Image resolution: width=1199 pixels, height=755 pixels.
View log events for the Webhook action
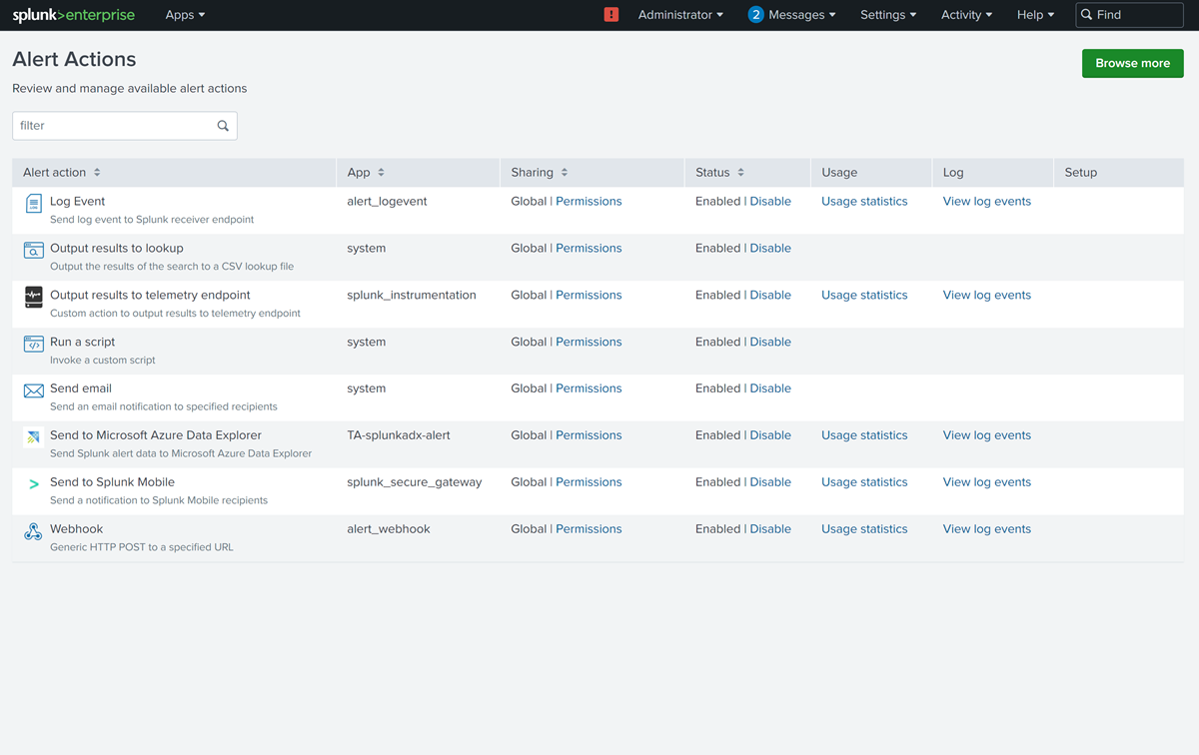click(x=986, y=528)
